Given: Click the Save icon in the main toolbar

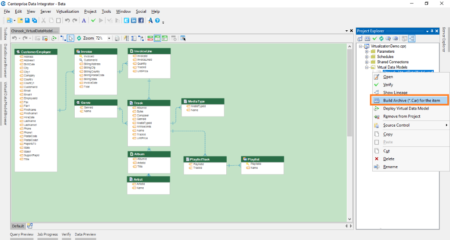Looking at the screenshot, I should coord(27,20).
